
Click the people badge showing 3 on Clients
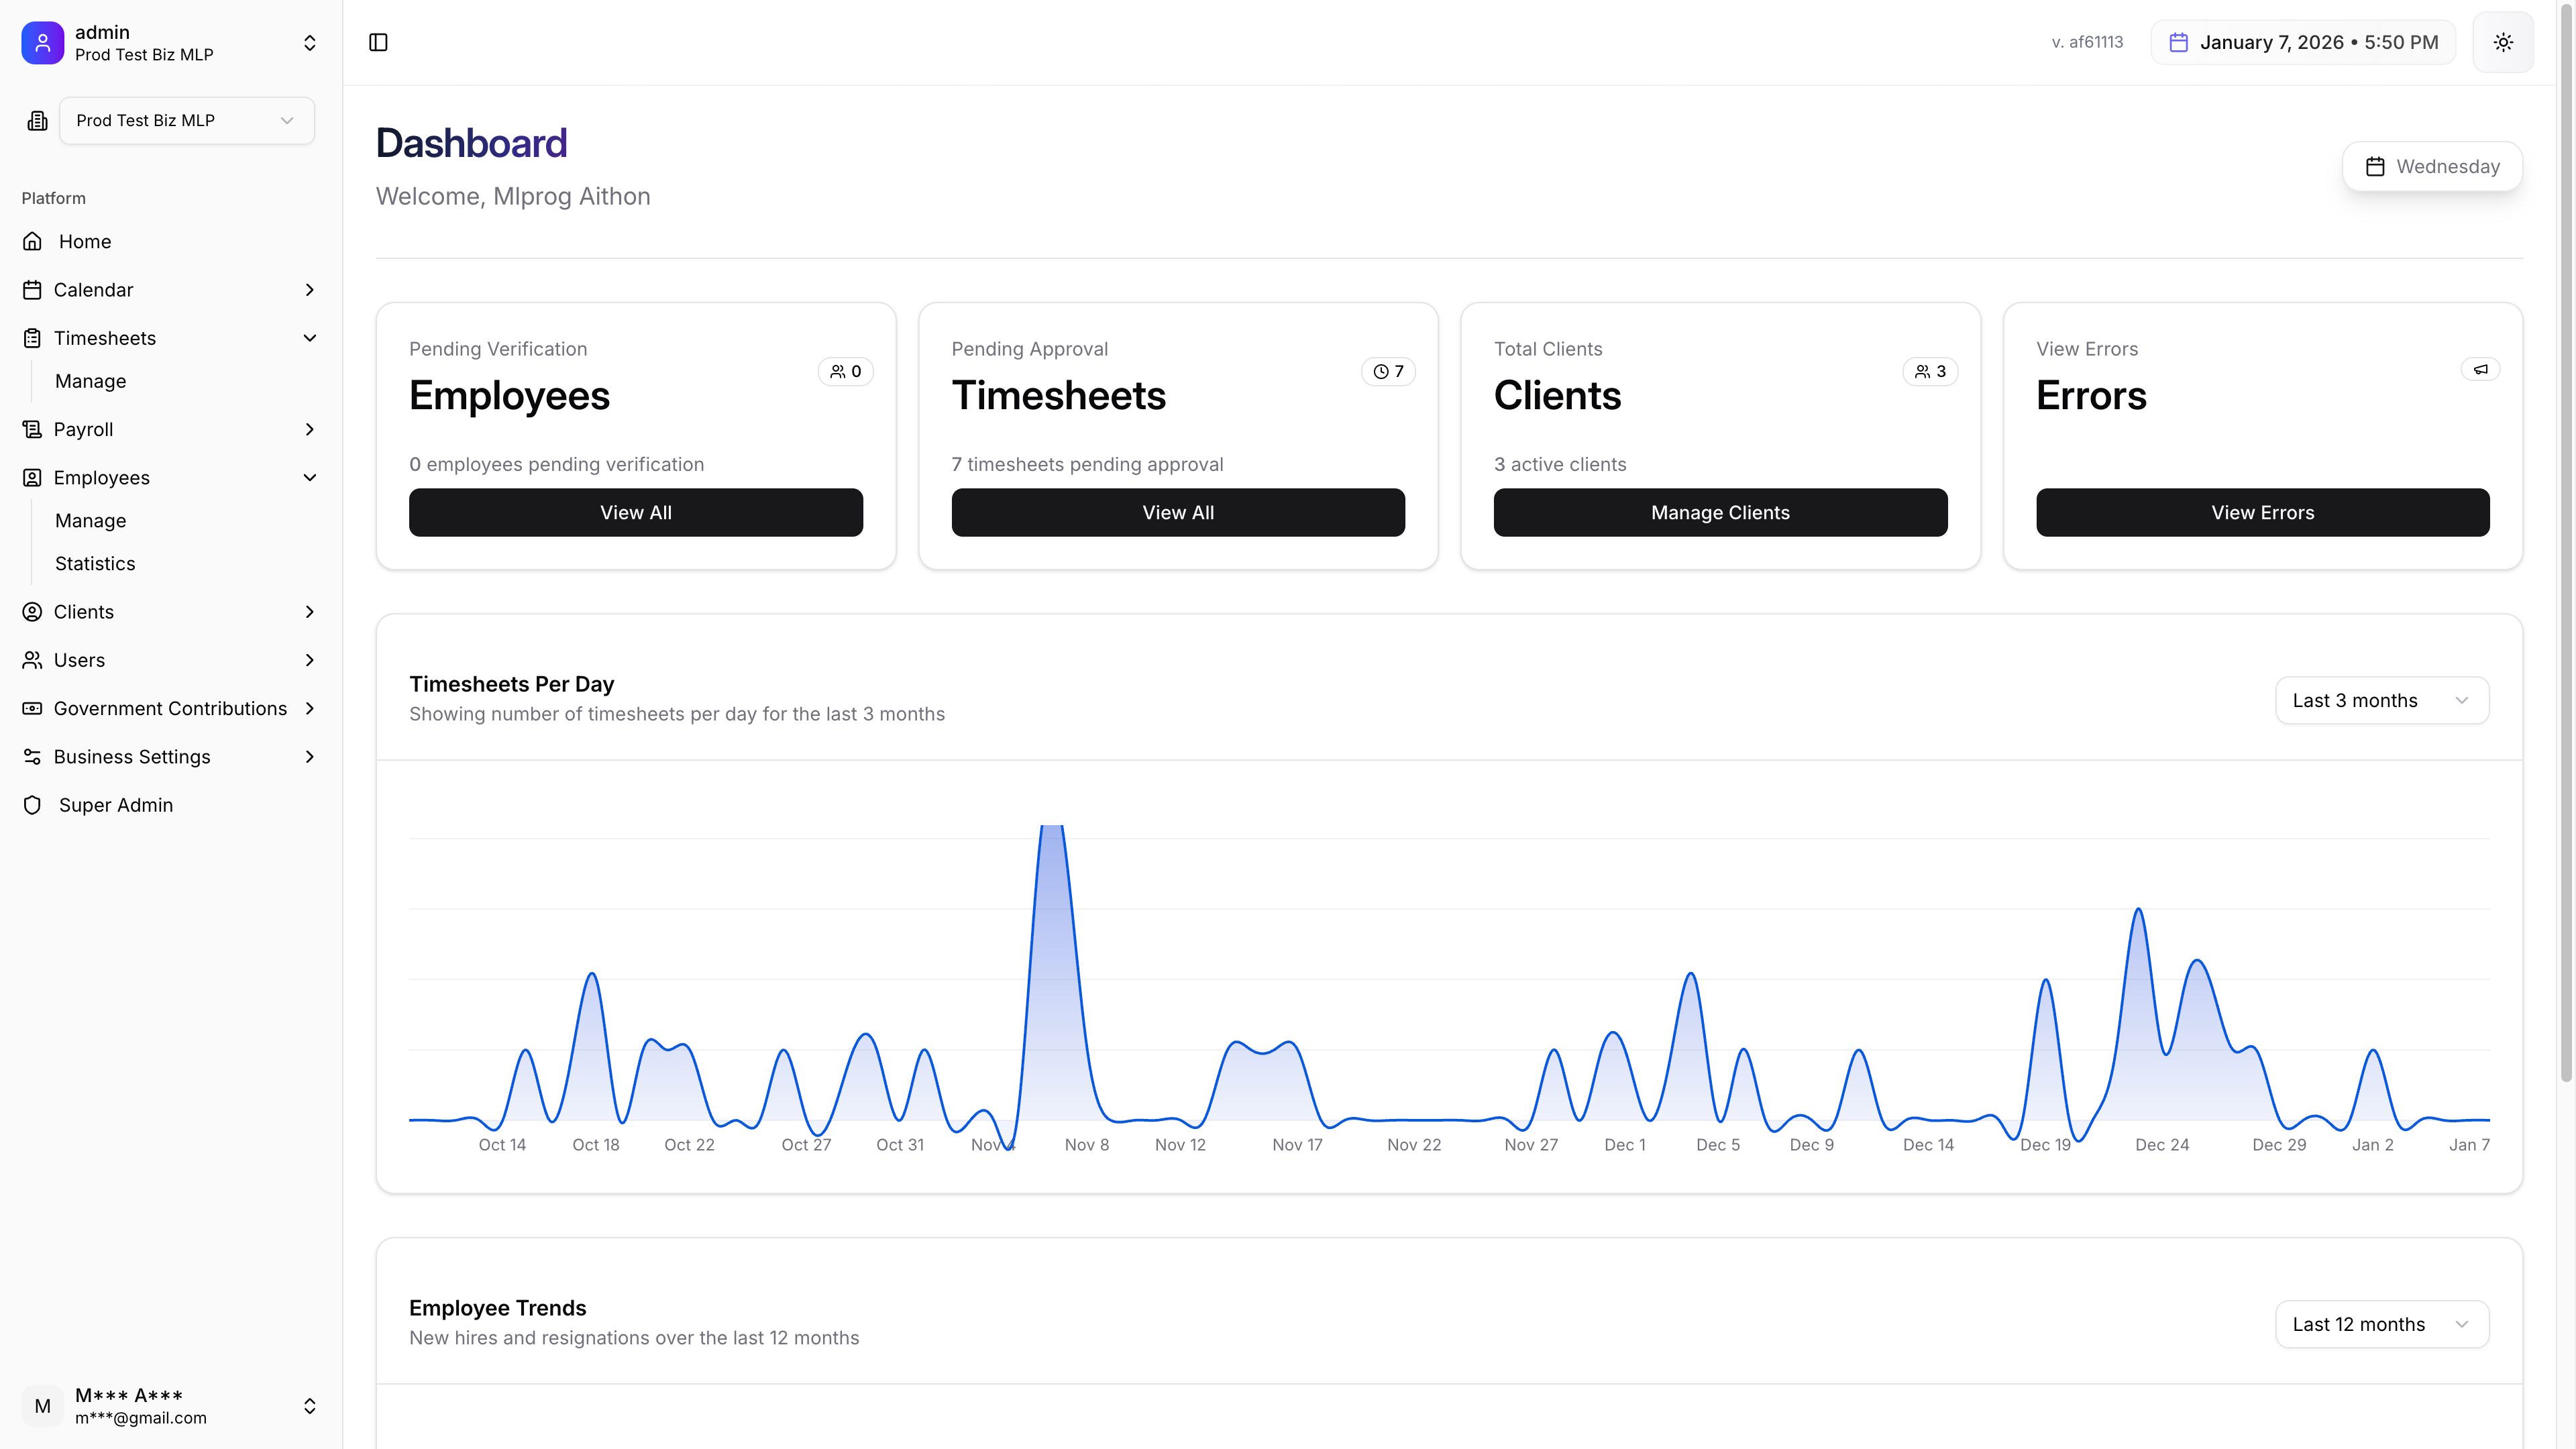coord(1930,371)
